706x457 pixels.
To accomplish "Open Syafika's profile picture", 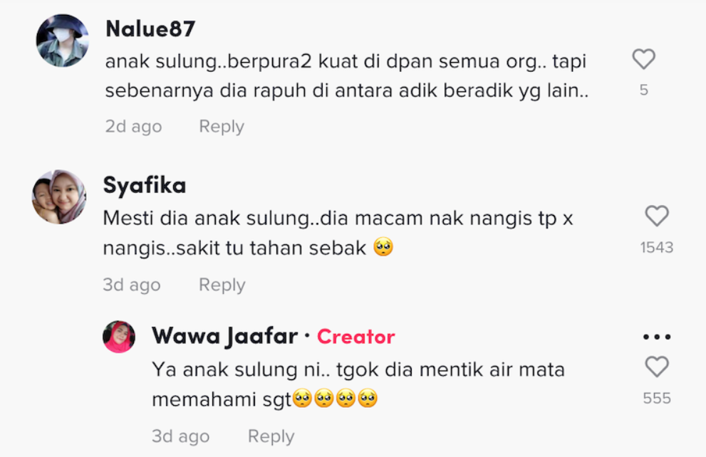I will tap(59, 196).
